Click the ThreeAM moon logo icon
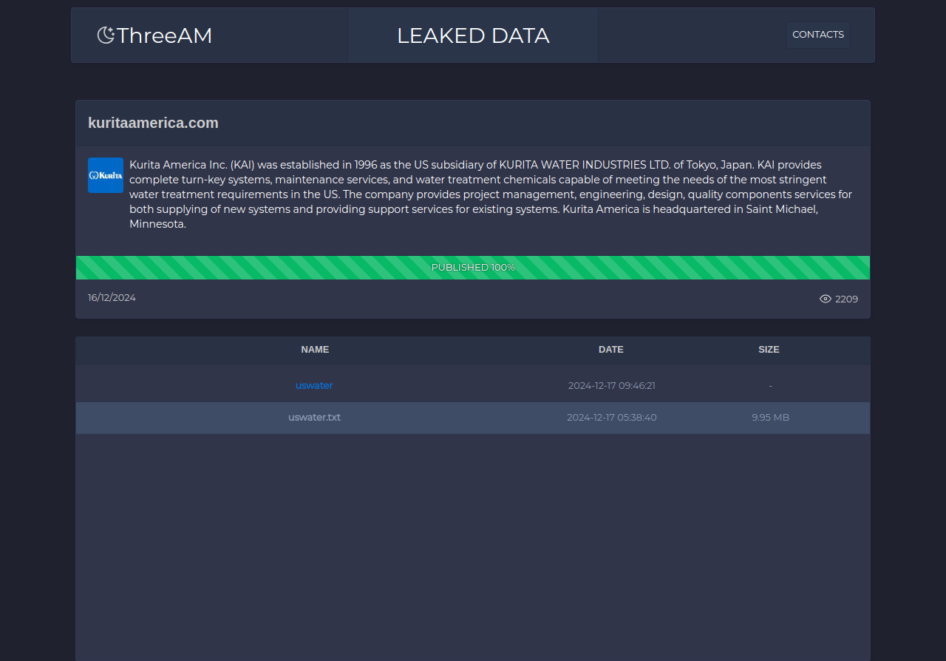This screenshot has height=661, width=946. click(x=106, y=35)
